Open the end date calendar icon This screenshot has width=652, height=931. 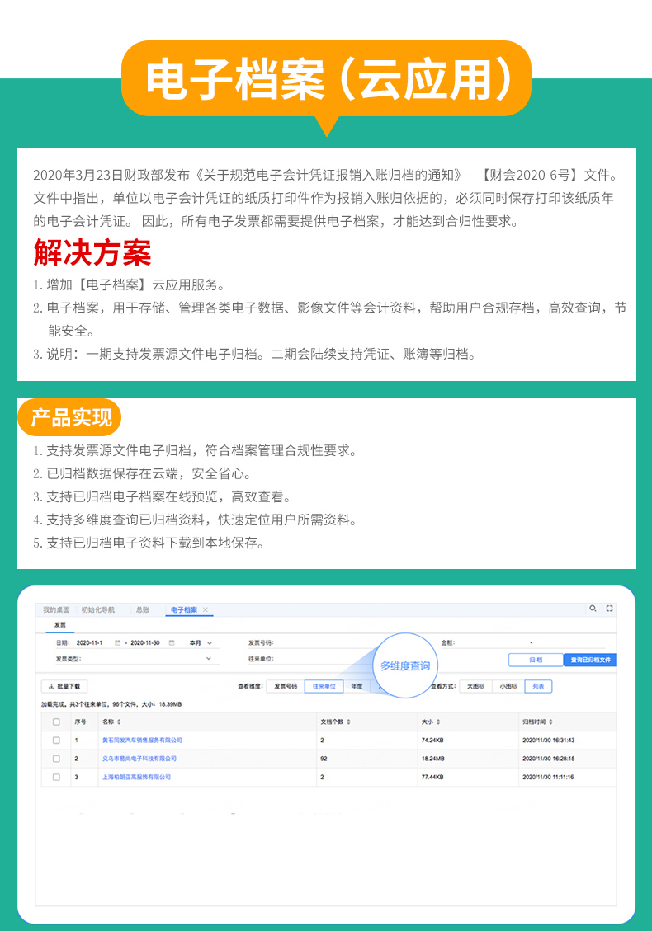pos(172,643)
